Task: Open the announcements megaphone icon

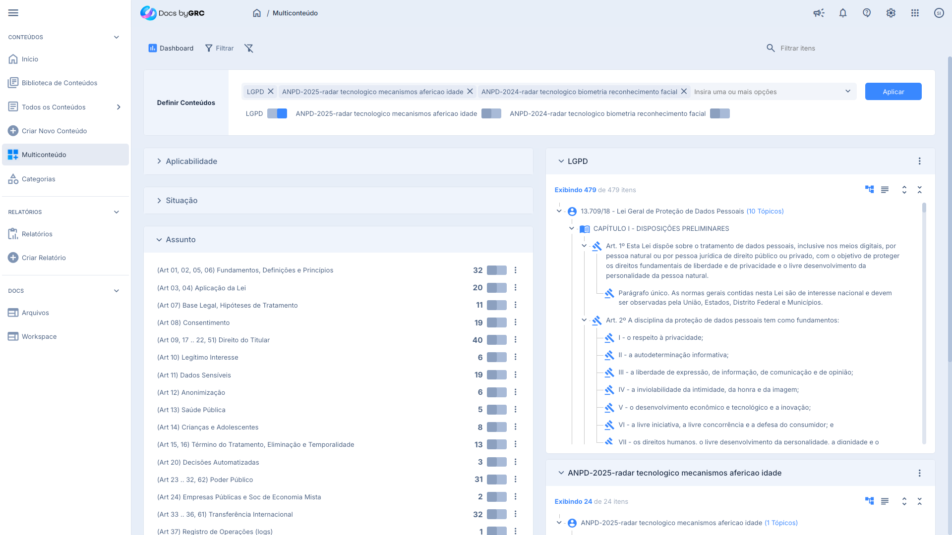Action: tap(819, 13)
